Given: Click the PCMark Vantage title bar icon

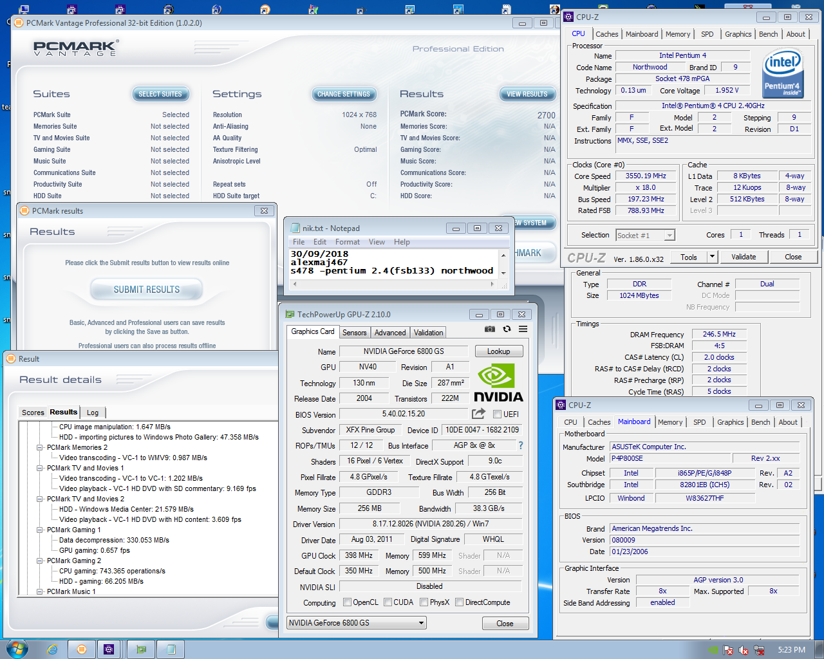Looking at the screenshot, I should (x=19, y=23).
